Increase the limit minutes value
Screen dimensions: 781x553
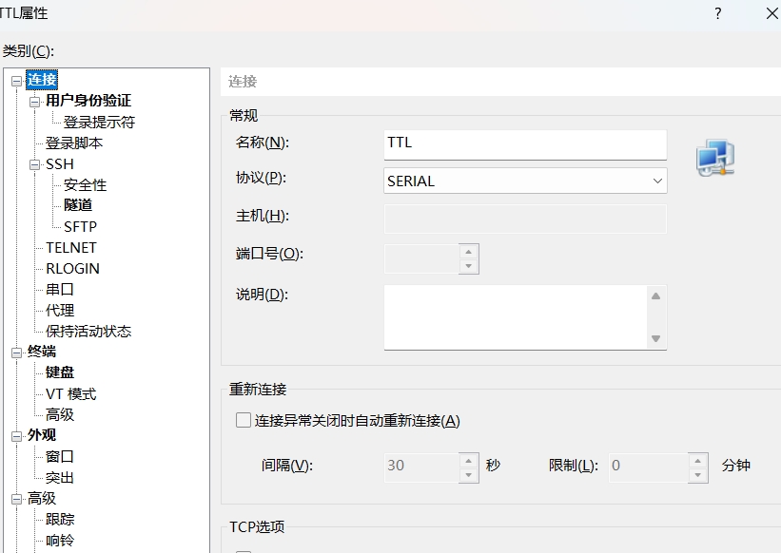(x=698, y=461)
